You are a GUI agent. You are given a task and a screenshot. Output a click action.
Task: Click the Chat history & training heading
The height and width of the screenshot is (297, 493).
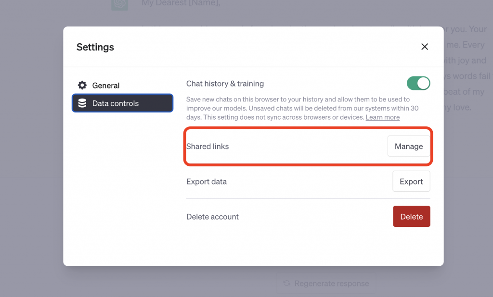(225, 83)
